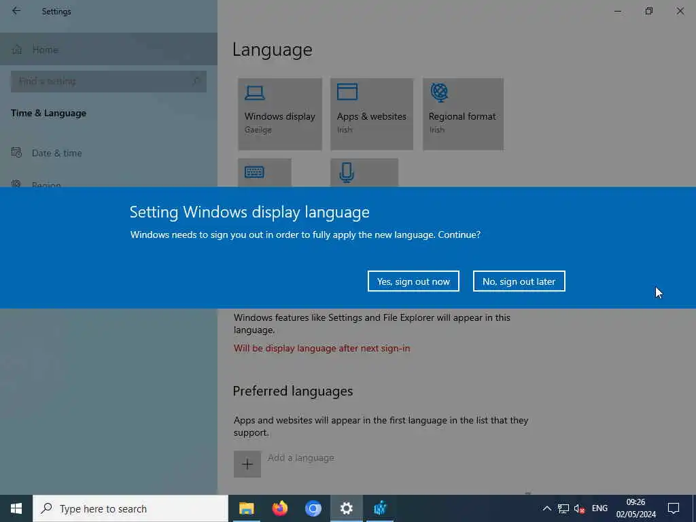This screenshot has width=696, height=522.
Task: Open Date & time settings page
Action: tap(109, 153)
